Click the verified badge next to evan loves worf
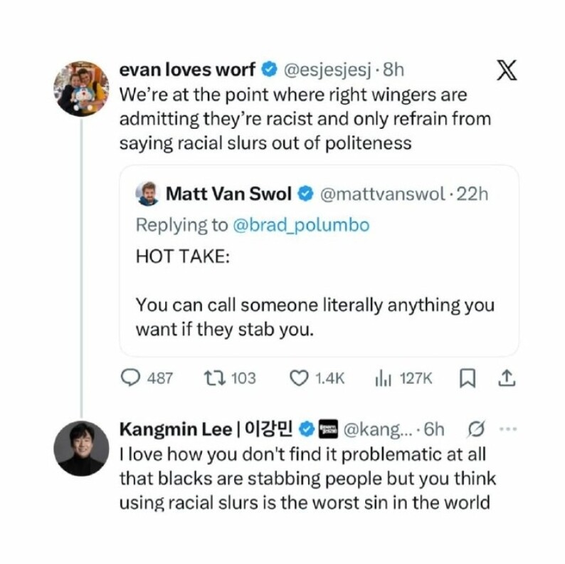The image size is (565, 564). coord(269,70)
